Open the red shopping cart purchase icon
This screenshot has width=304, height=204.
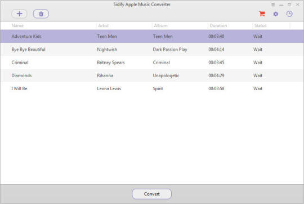pos(262,14)
